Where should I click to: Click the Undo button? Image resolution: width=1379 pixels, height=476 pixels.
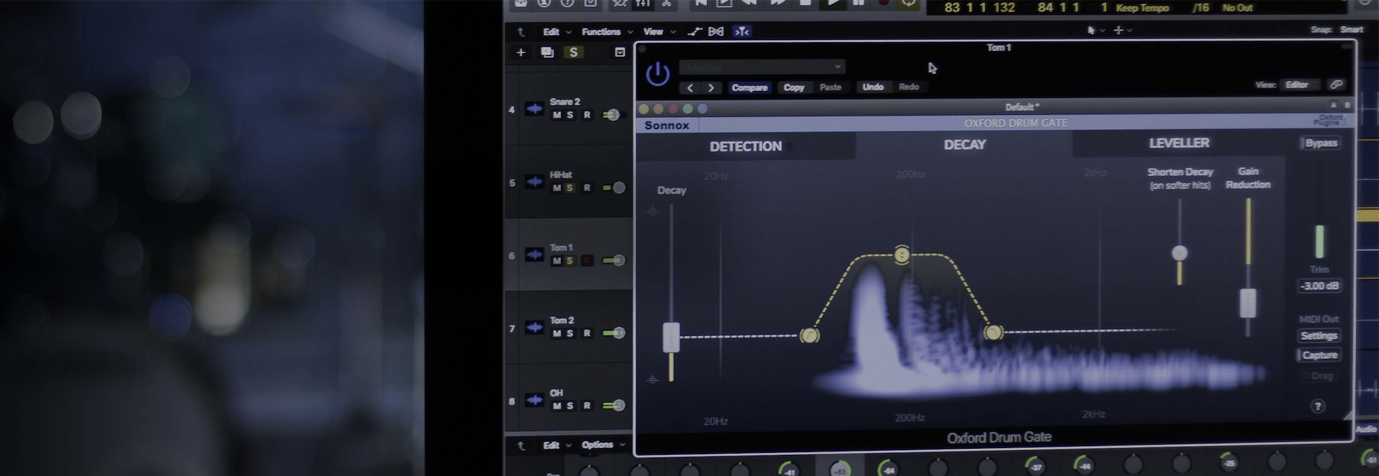[873, 87]
